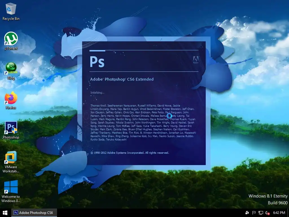Click the Initializing... status text
This screenshot has height=217, width=289.
[97, 93]
